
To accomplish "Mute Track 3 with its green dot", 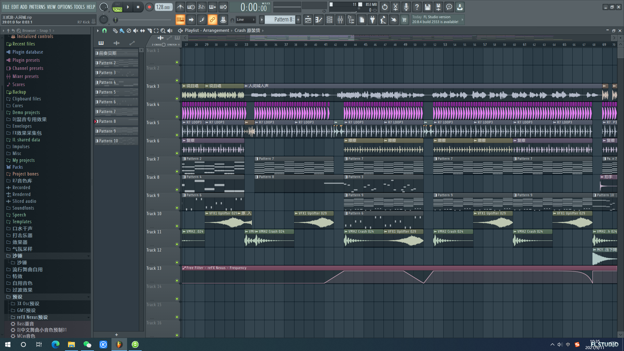I will (177, 98).
